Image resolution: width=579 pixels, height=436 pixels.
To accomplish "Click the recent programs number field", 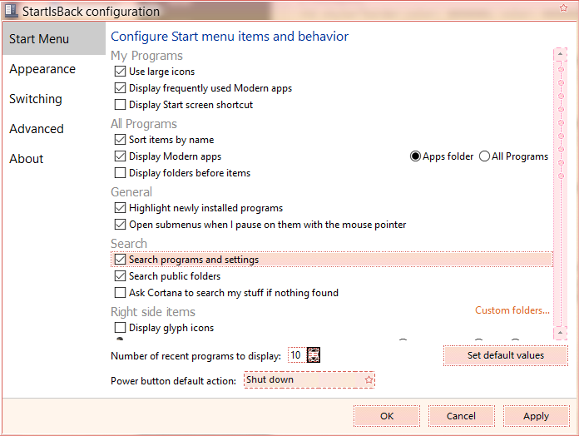I will coord(295,355).
